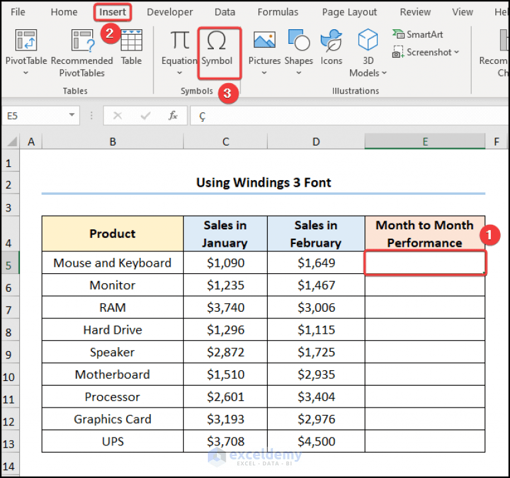Image resolution: width=510 pixels, height=478 pixels.
Task: Click the Icons button
Action: [x=331, y=47]
